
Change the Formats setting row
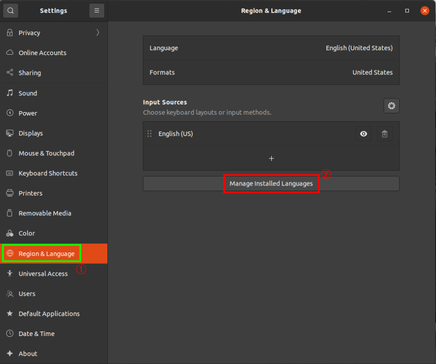pyautogui.click(x=271, y=72)
